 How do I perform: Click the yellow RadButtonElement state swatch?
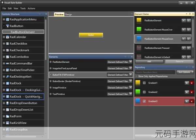[139, 20]
